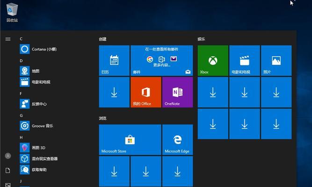The image size is (312, 187).
Task: Click the download tile directly below 照片
Action: (276, 92)
